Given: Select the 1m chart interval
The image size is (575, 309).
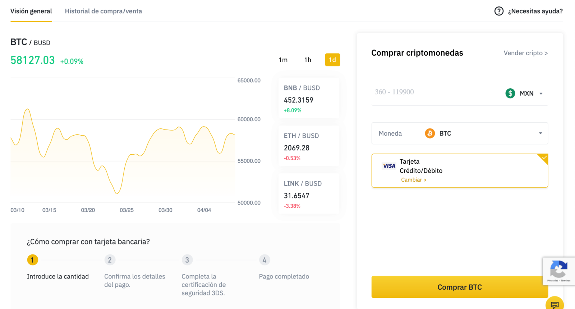Looking at the screenshot, I should tap(283, 60).
